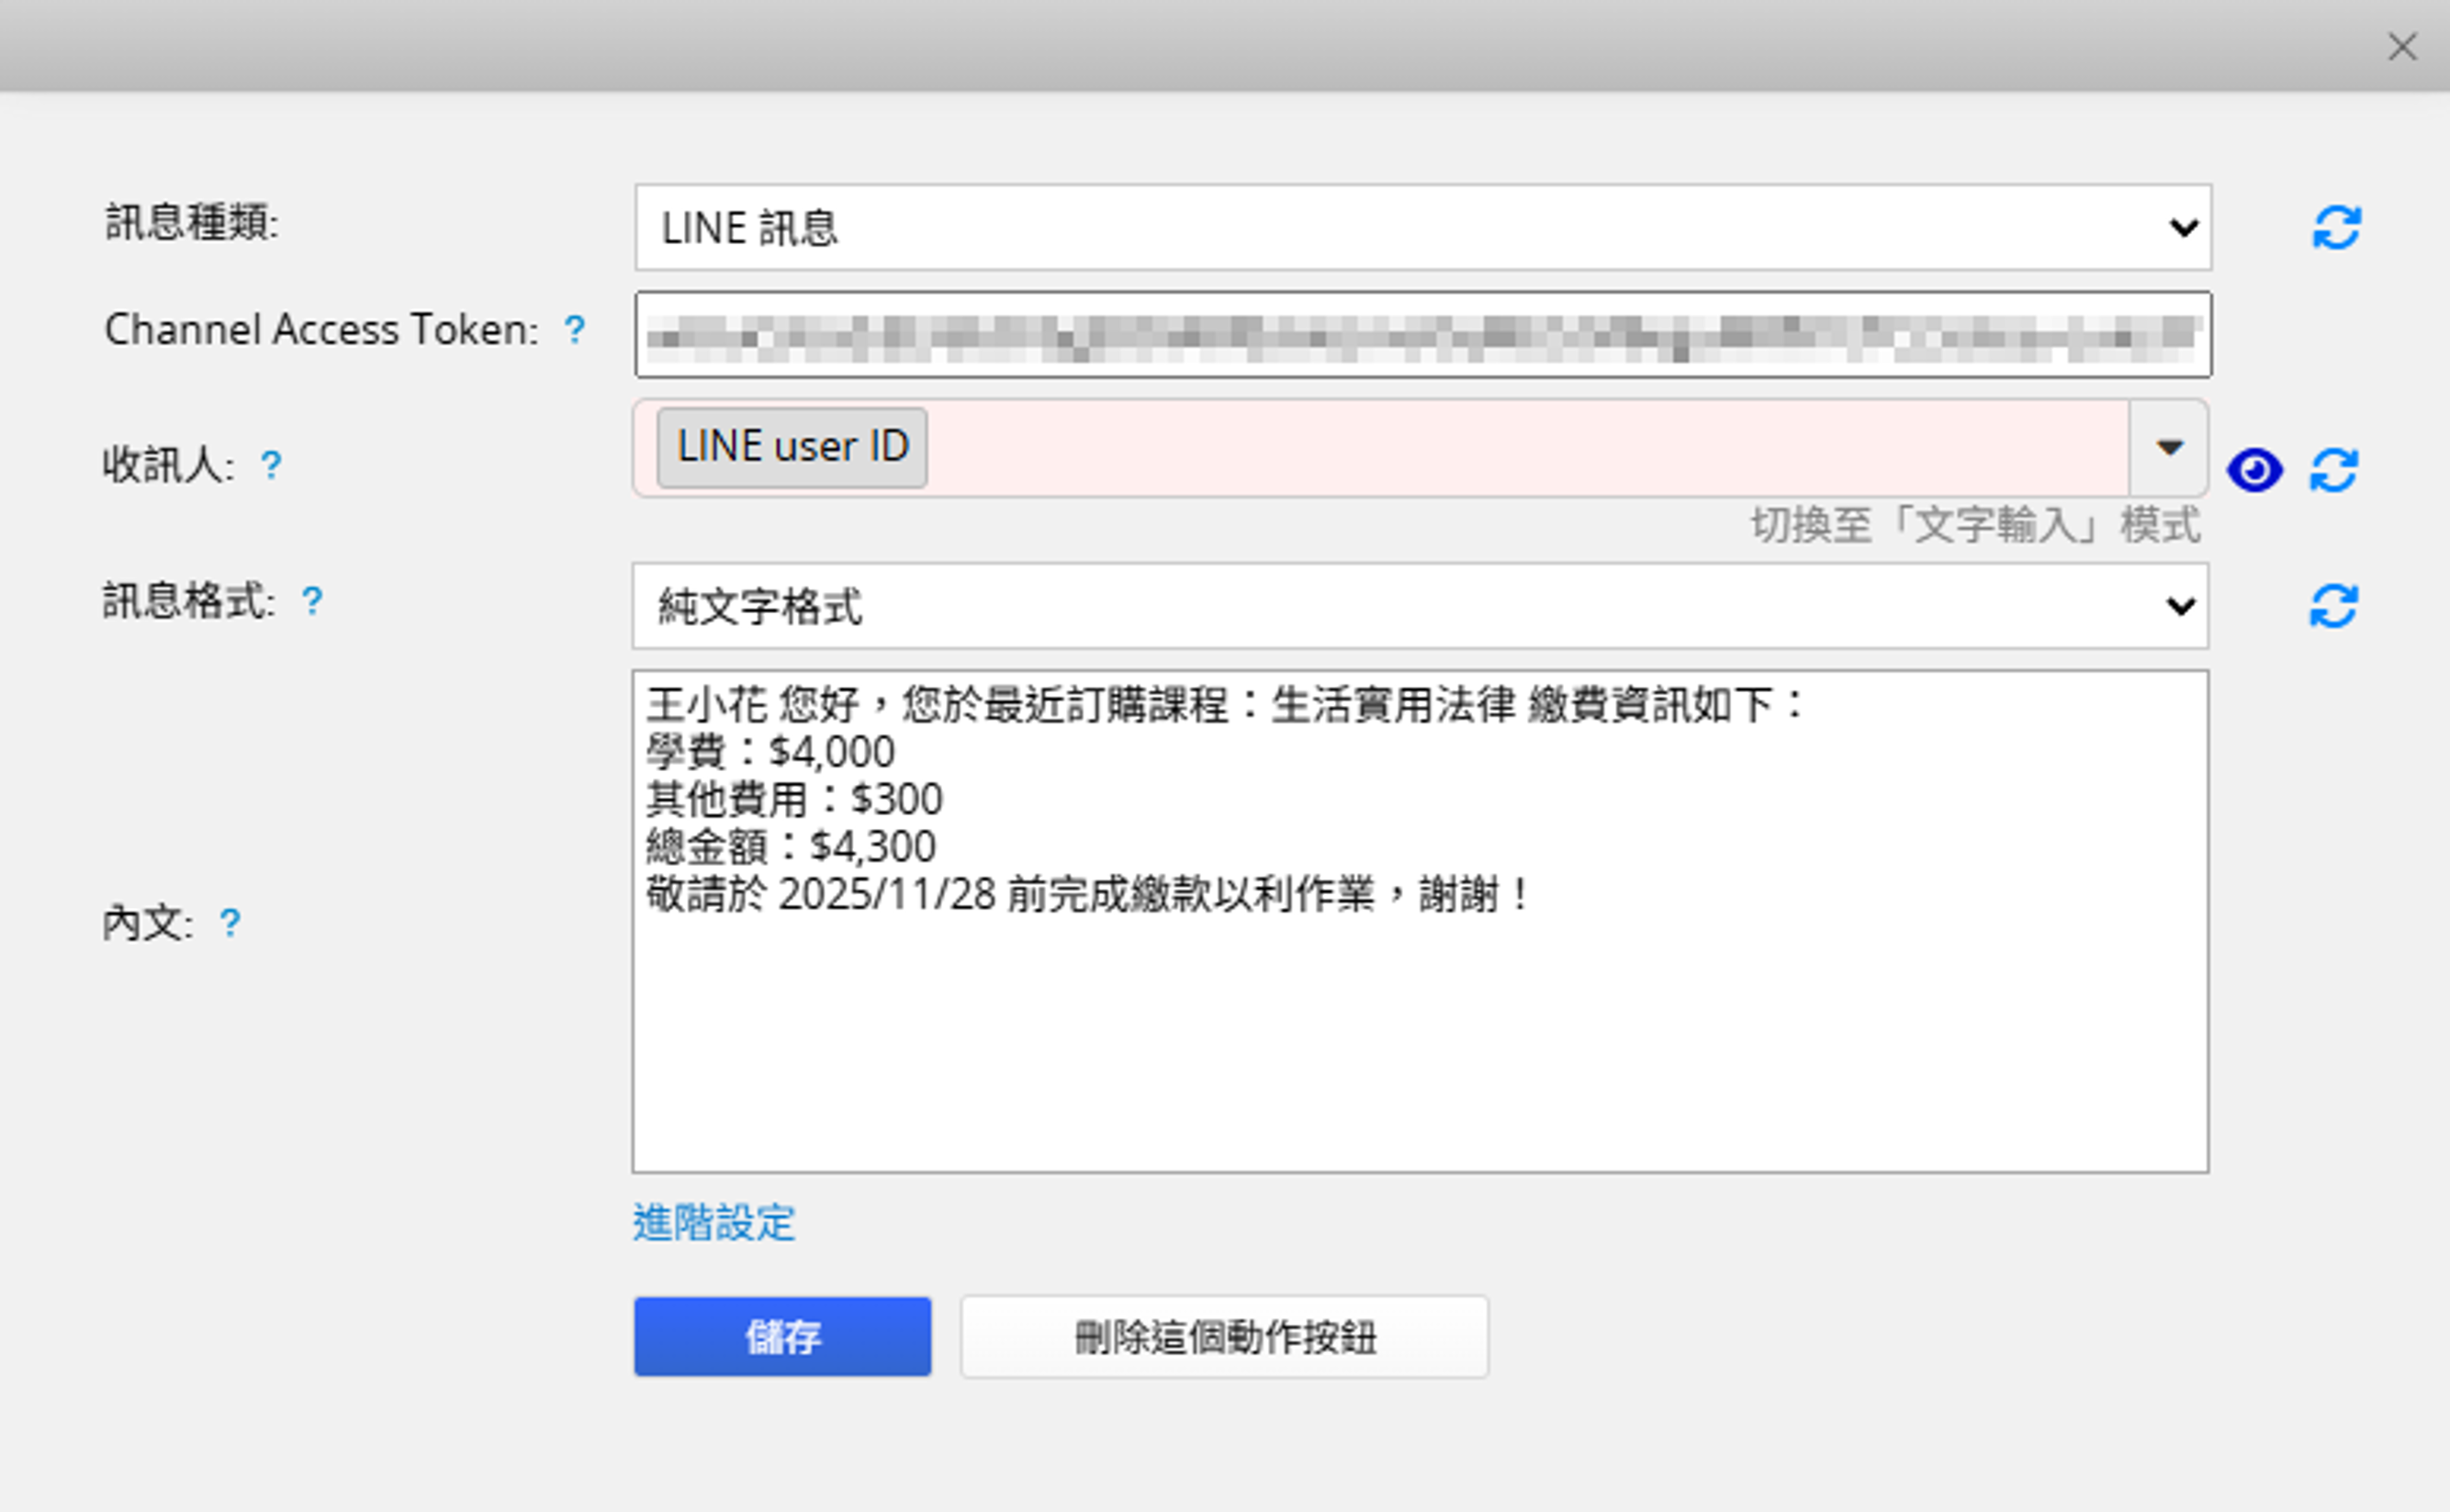
Task: Click the Channel Access Token input field
Action: (1421, 335)
